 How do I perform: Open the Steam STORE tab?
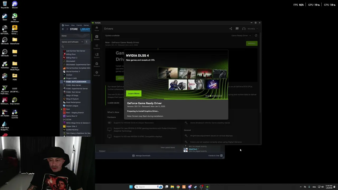pyautogui.click(x=74, y=29)
